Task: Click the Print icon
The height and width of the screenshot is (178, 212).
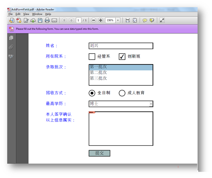Action: tap(47, 20)
